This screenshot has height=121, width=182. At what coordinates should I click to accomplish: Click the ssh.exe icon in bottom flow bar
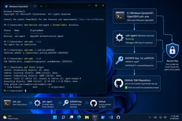(7, 103)
